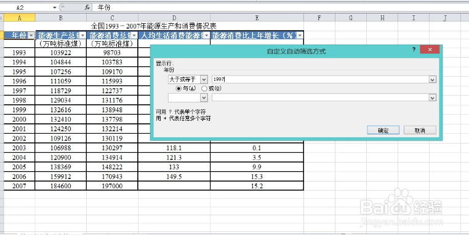This screenshot has width=469, height=238.
Task: Open the second comparison operator dropdown
Action: tap(204, 98)
